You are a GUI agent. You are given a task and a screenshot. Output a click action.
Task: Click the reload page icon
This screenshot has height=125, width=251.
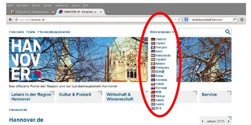pyautogui.click(x=179, y=20)
